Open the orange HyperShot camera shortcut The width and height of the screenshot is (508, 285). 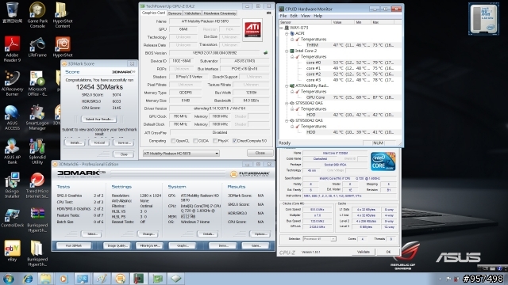(63, 47)
